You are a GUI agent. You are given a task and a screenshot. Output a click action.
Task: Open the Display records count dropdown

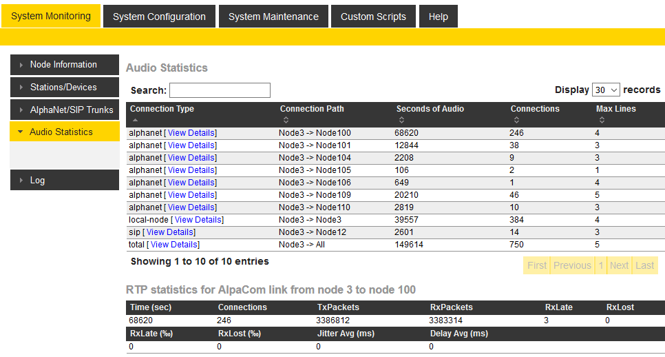coord(606,90)
